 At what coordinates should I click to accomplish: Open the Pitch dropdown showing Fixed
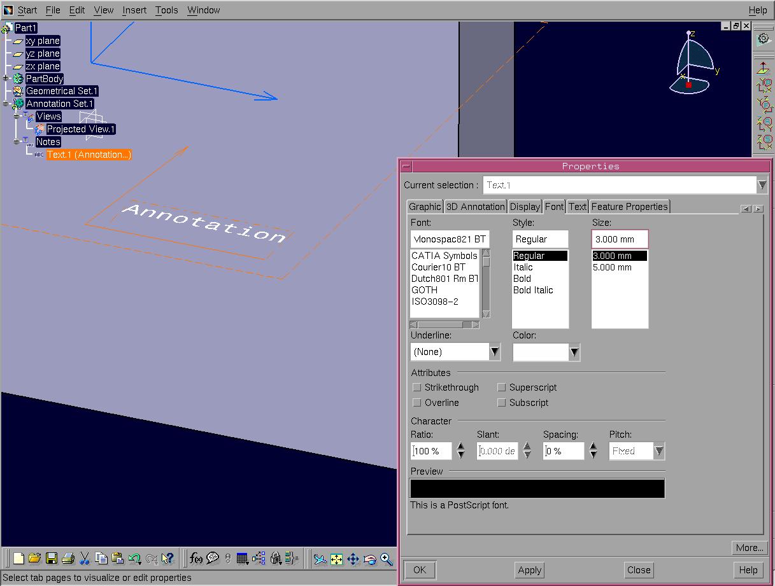pos(659,451)
